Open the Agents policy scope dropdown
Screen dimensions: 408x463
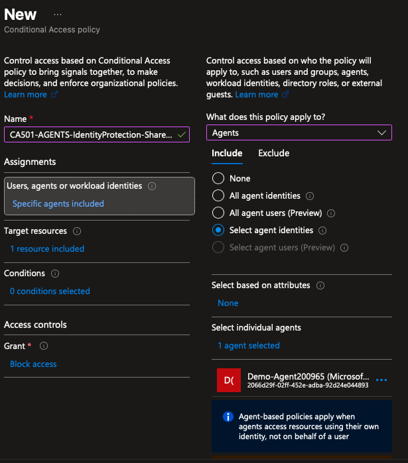click(299, 132)
